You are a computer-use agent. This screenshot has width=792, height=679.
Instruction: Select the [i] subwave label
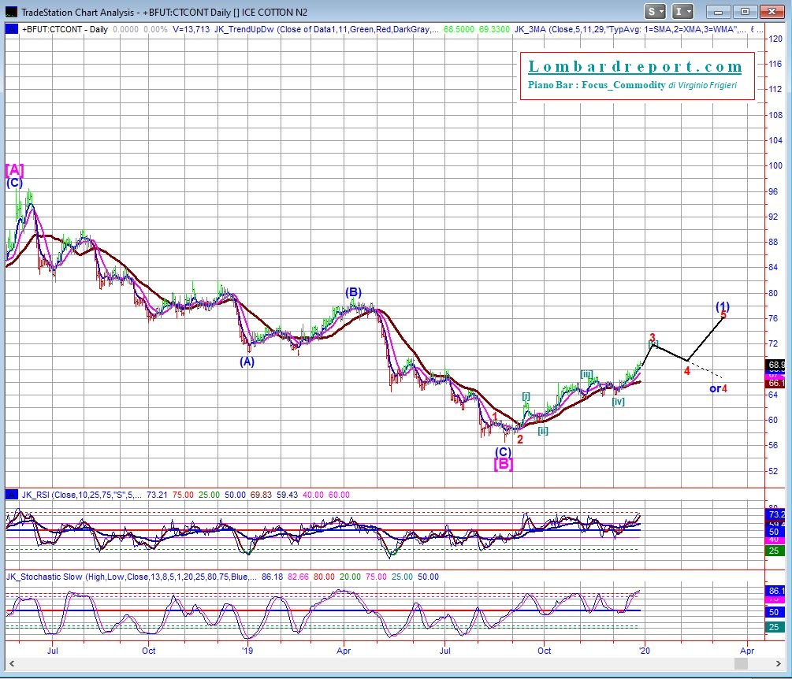526,395
